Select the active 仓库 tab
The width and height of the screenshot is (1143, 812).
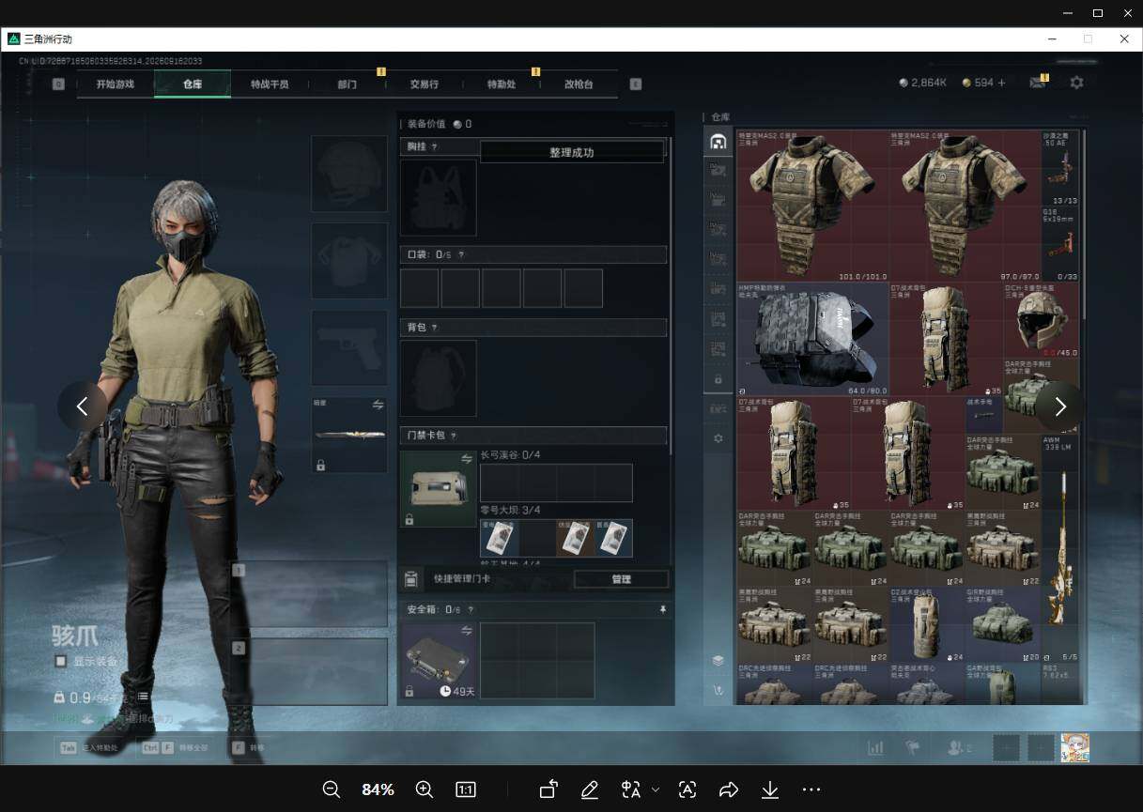point(193,84)
